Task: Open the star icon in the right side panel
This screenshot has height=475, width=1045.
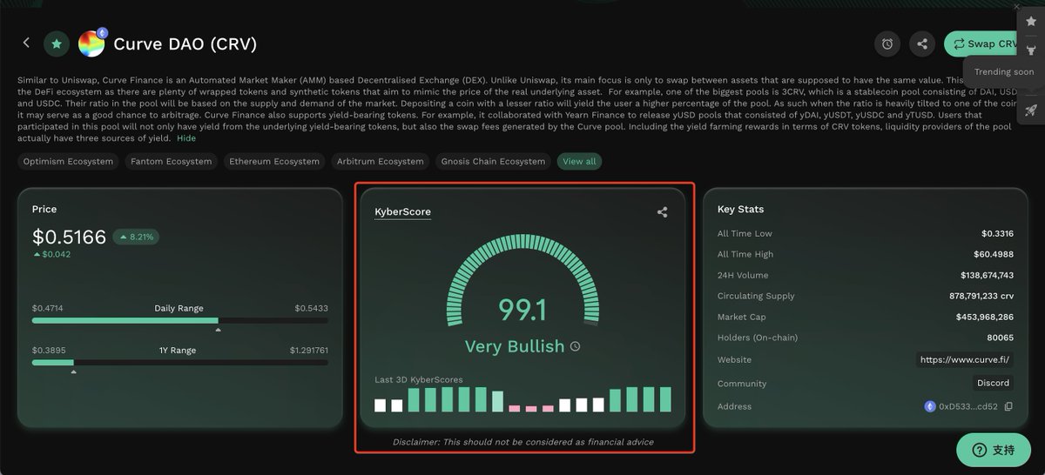Action: point(1031,21)
